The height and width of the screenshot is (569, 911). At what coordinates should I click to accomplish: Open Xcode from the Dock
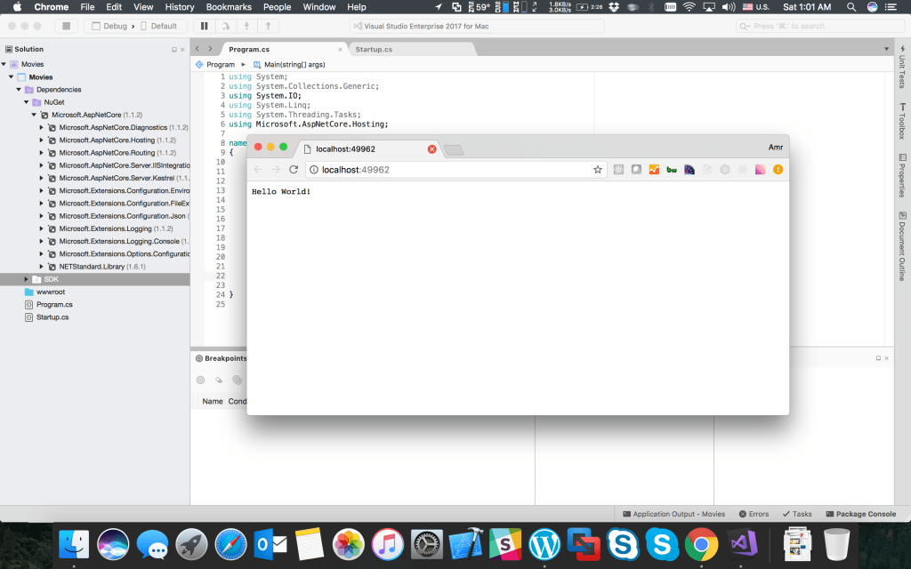pos(466,544)
